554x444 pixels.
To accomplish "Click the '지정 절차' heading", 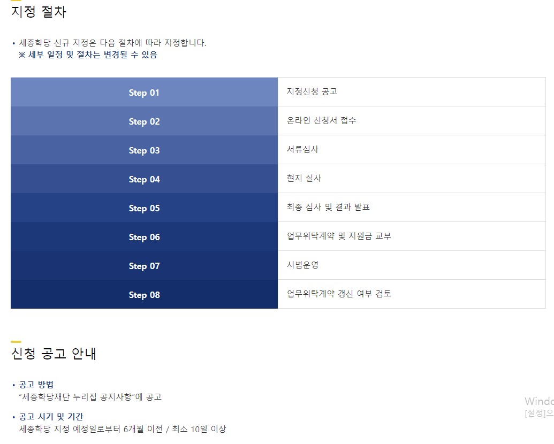I will [x=39, y=12].
